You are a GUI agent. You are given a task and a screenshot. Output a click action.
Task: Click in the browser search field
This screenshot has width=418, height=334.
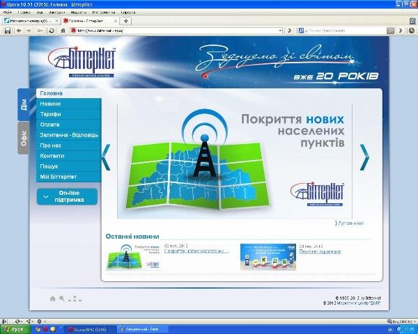pyautogui.click(x=346, y=31)
